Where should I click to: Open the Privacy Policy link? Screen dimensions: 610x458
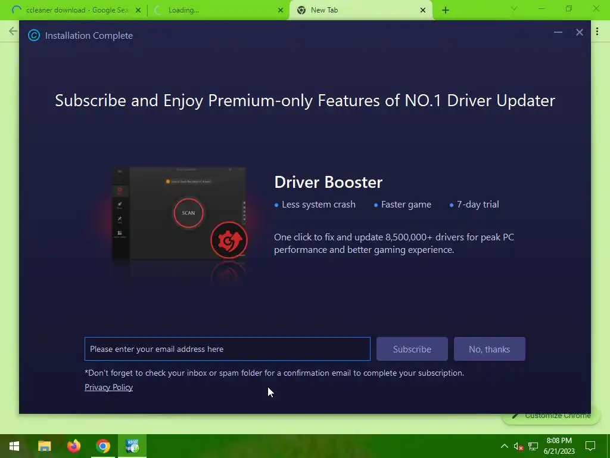point(108,387)
